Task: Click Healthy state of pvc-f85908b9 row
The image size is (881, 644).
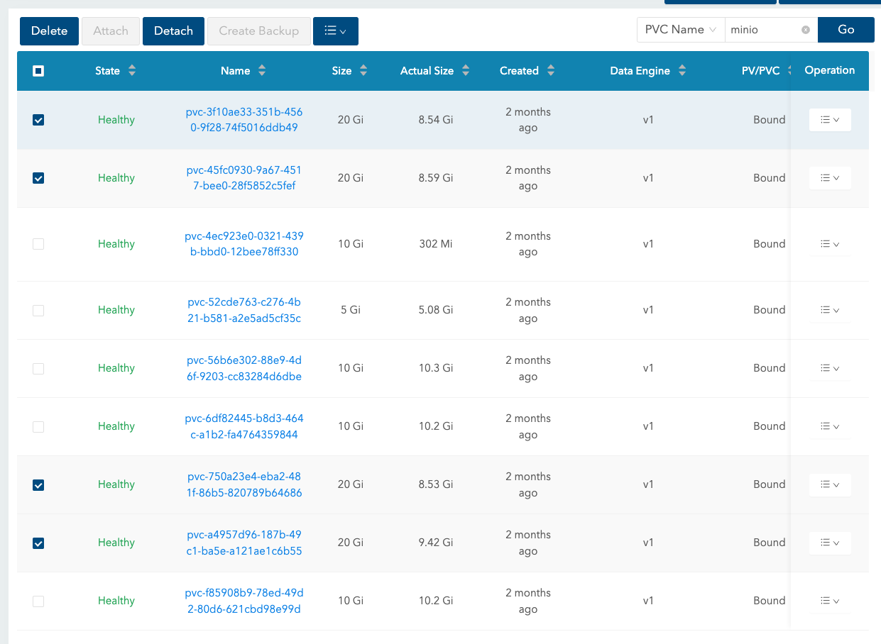Action: pos(116,601)
